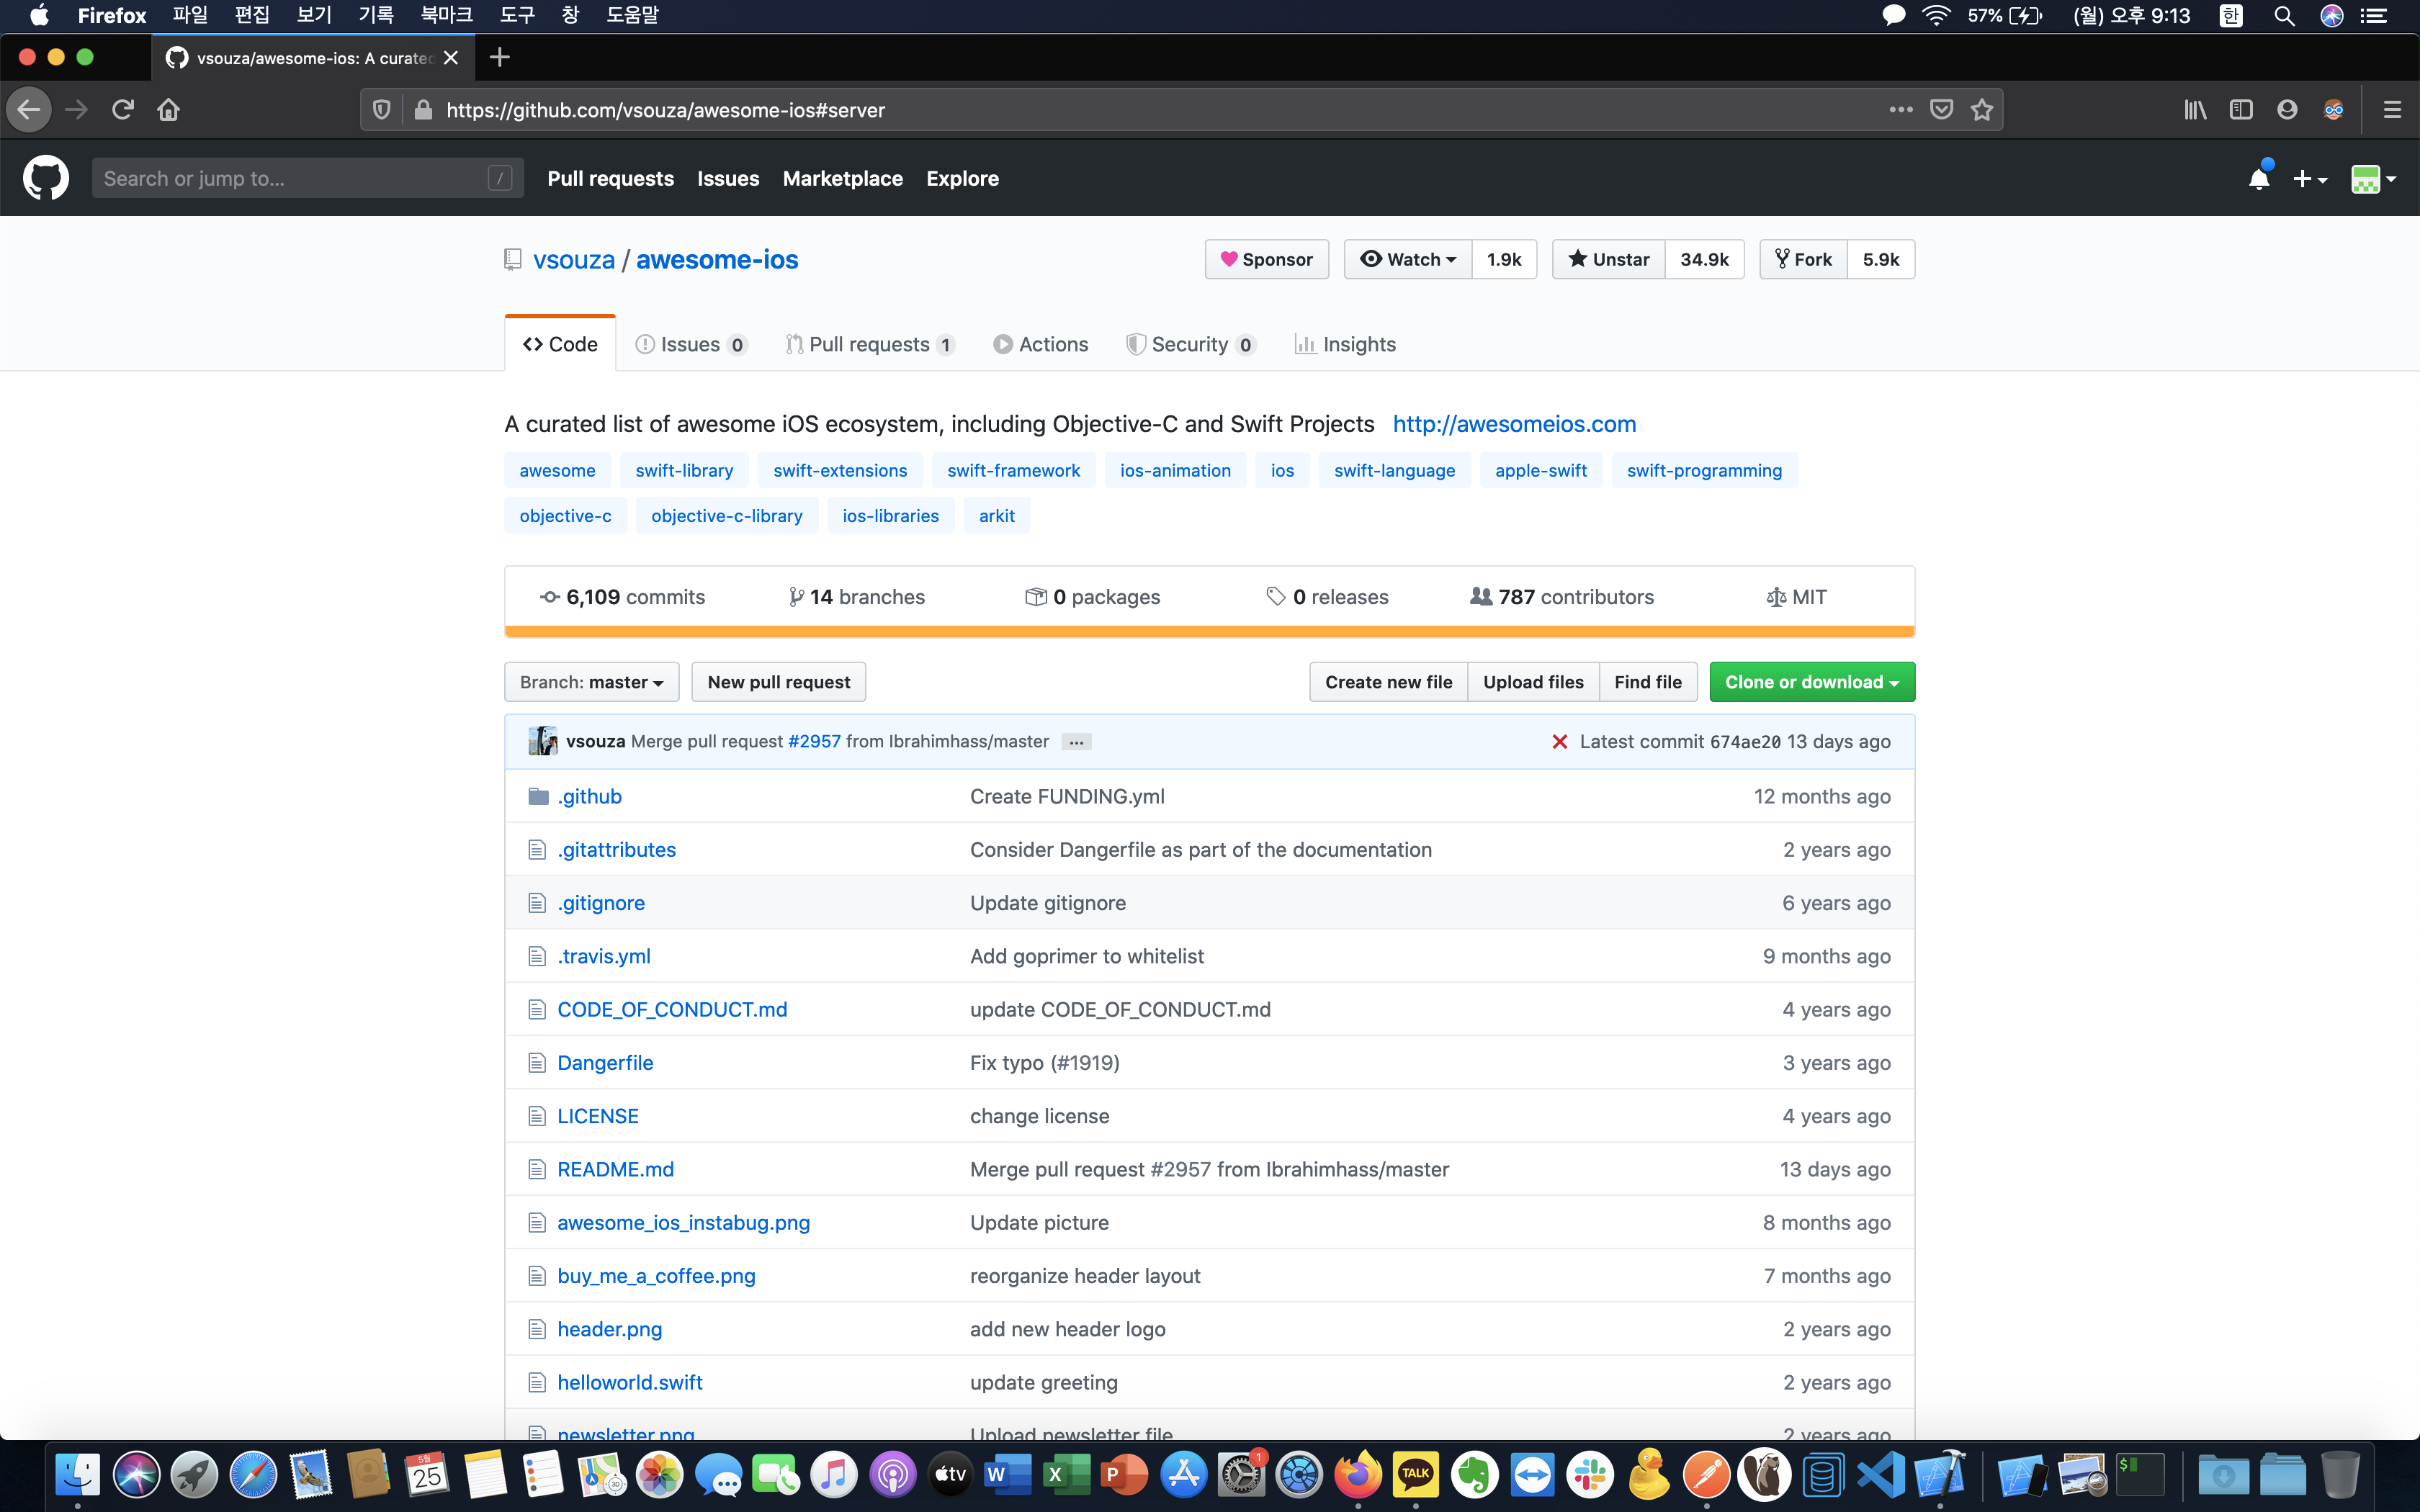The height and width of the screenshot is (1512, 2420).
Task: Open the 북마크 menu in the menu bar
Action: [x=446, y=15]
